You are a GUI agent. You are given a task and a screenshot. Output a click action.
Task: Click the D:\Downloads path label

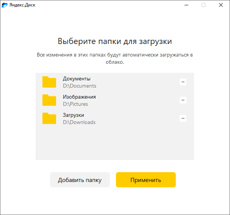pos(79,122)
